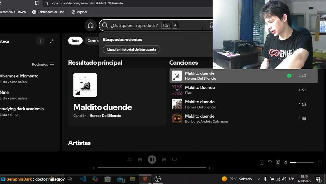Click the playback progress bar

(152, 168)
